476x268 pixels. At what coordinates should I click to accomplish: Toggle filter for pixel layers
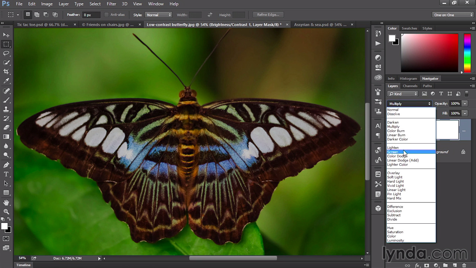(424, 94)
